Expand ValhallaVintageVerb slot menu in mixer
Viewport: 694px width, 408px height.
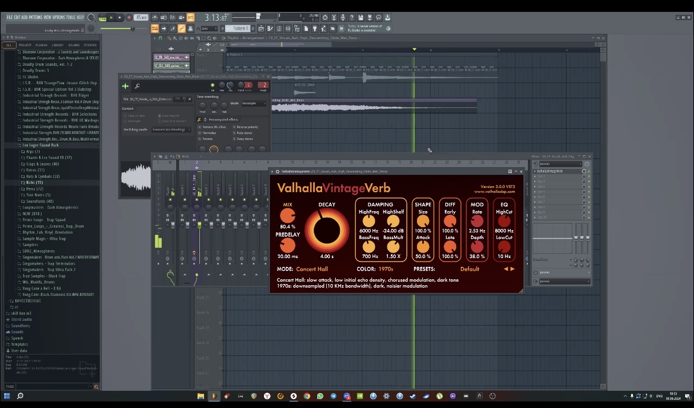point(534,171)
